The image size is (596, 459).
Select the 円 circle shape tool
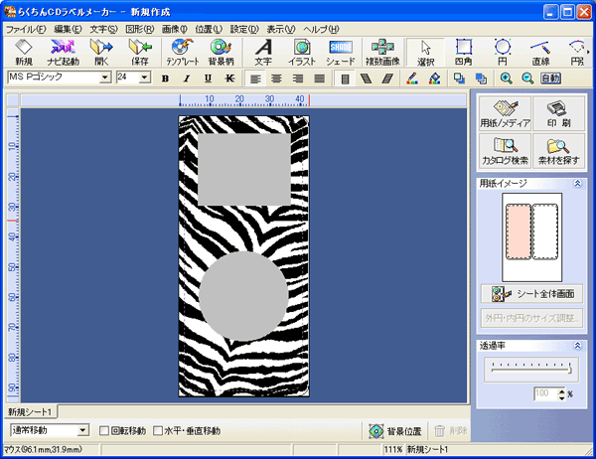click(x=503, y=53)
